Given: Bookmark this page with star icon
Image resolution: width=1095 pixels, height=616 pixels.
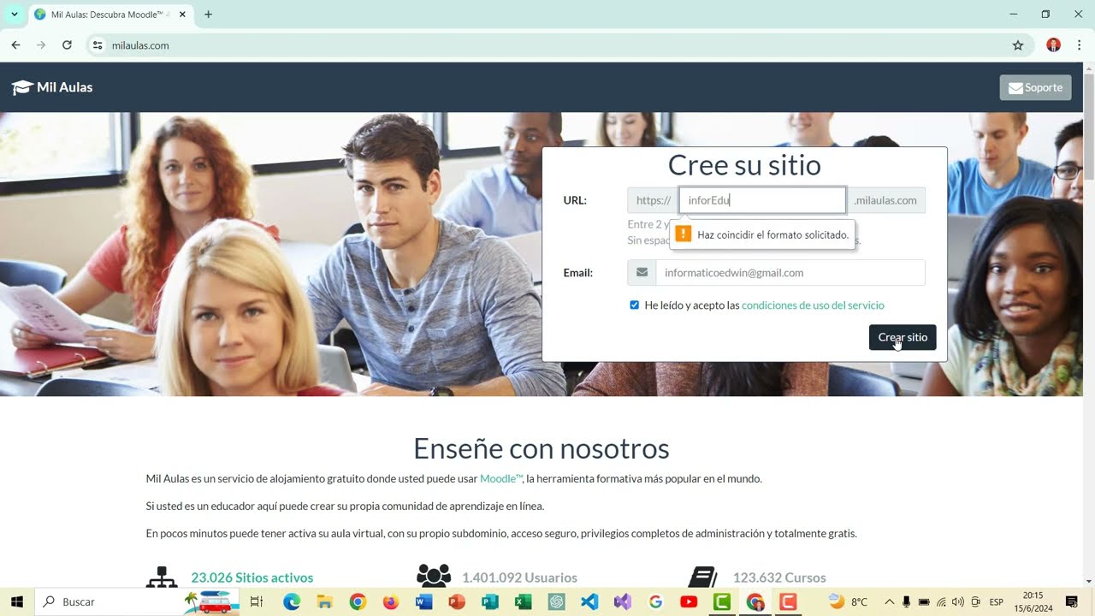Looking at the screenshot, I should (x=1018, y=45).
